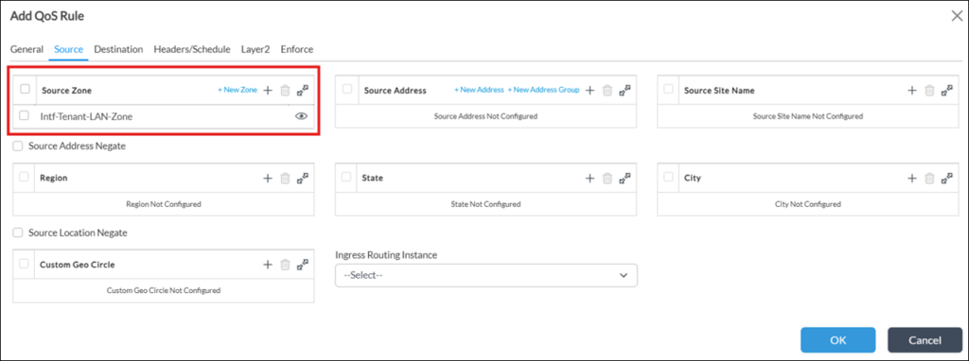The image size is (969, 361).
Task: Click the + New Zone link
Action: pos(238,90)
